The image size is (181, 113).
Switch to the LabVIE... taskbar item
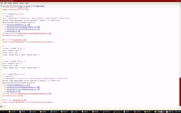click(13, 112)
